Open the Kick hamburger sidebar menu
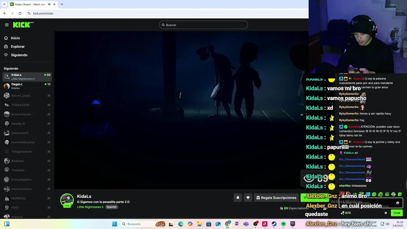Screen dimensions: 407x229 (7, 25)
